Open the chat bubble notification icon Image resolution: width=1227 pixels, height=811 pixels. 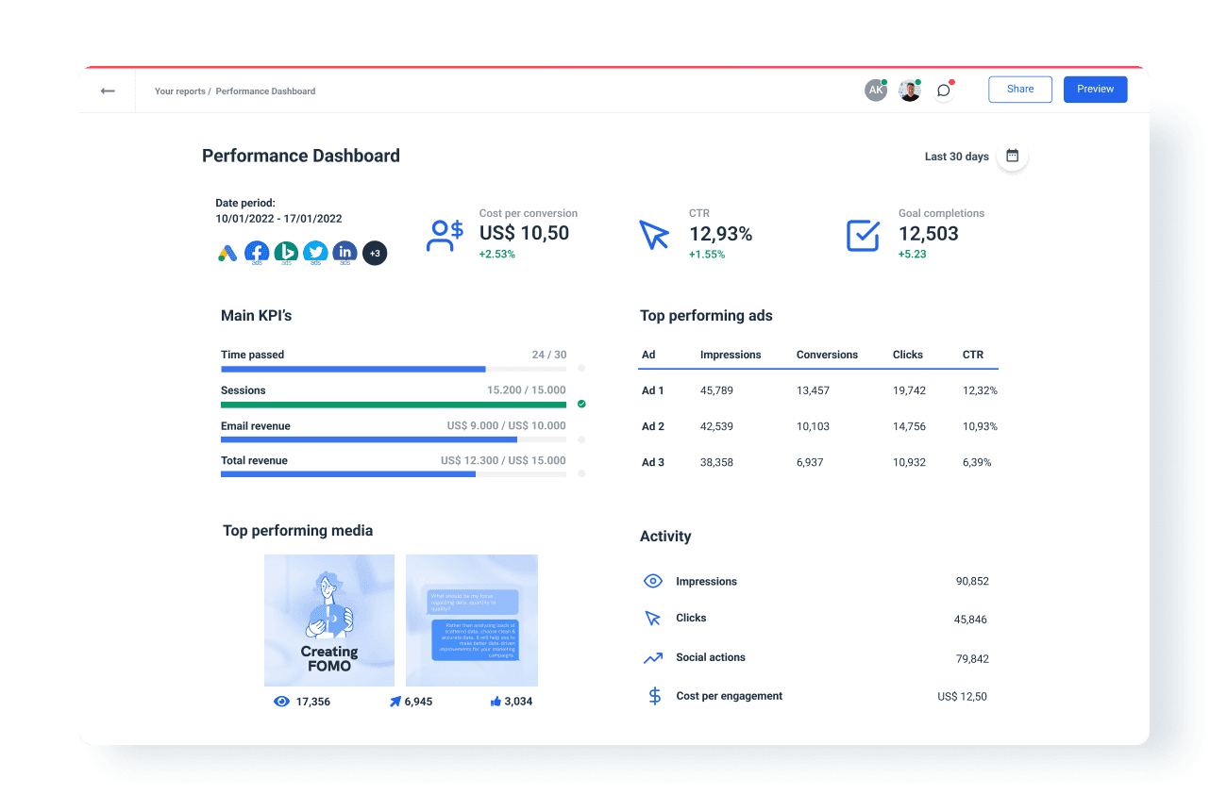coord(943,90)
